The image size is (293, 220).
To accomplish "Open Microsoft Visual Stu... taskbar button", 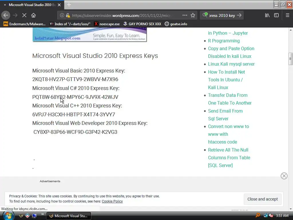I will [x=69, y=216].
